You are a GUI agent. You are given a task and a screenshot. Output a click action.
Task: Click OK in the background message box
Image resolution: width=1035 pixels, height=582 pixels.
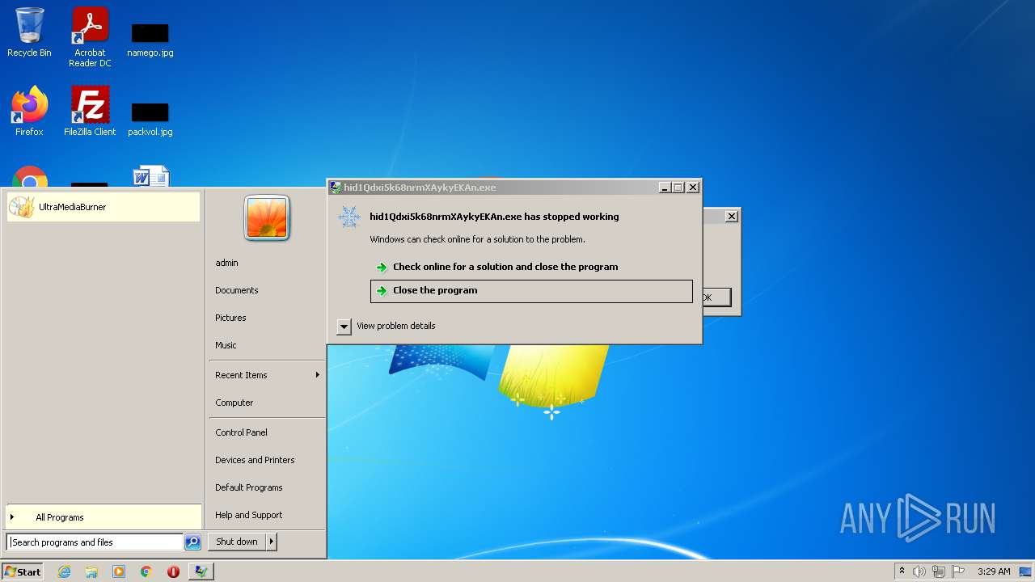click(716, 297)
